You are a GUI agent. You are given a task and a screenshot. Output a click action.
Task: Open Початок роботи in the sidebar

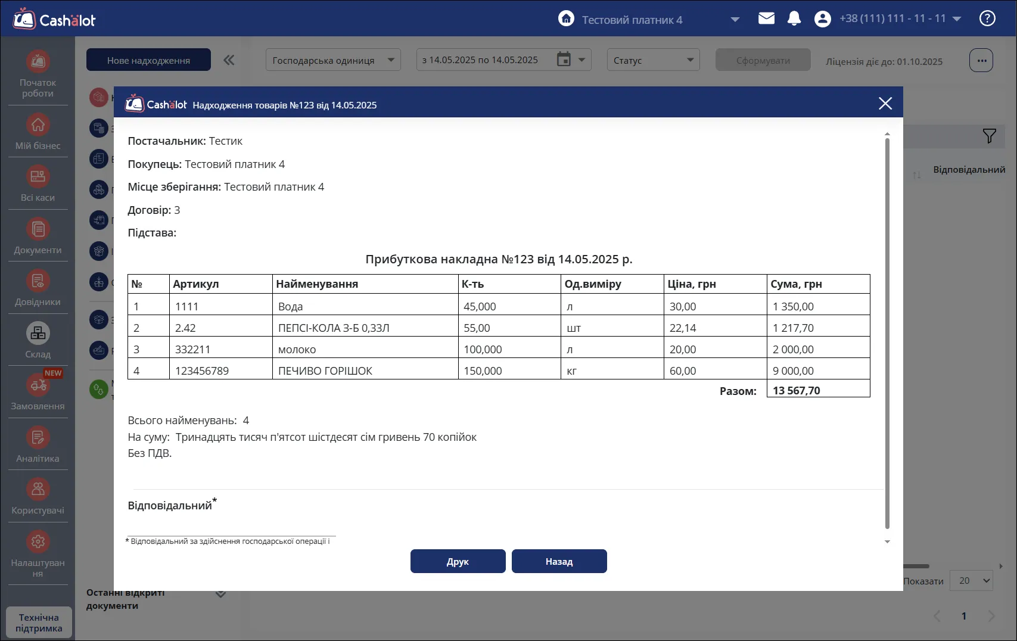(x=38, y=74)
